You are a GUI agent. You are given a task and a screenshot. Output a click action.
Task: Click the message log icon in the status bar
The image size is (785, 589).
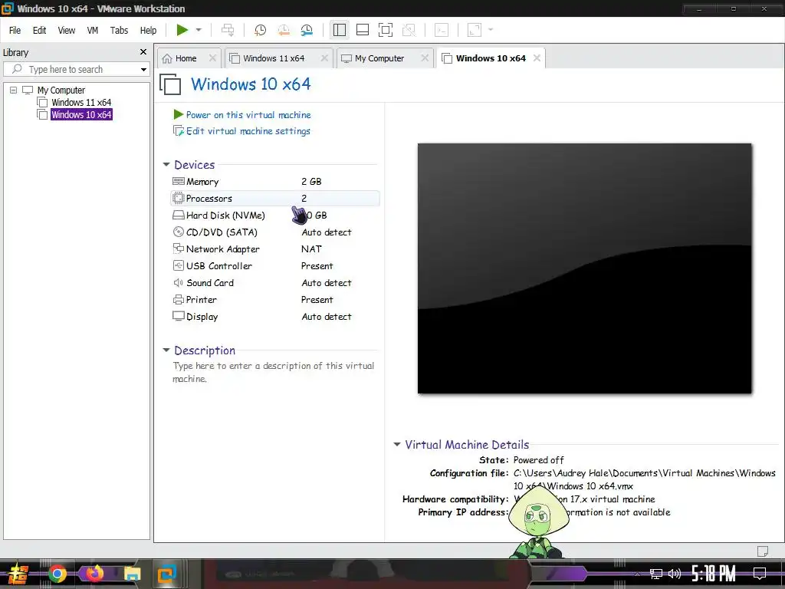click(x=763, y=551)
